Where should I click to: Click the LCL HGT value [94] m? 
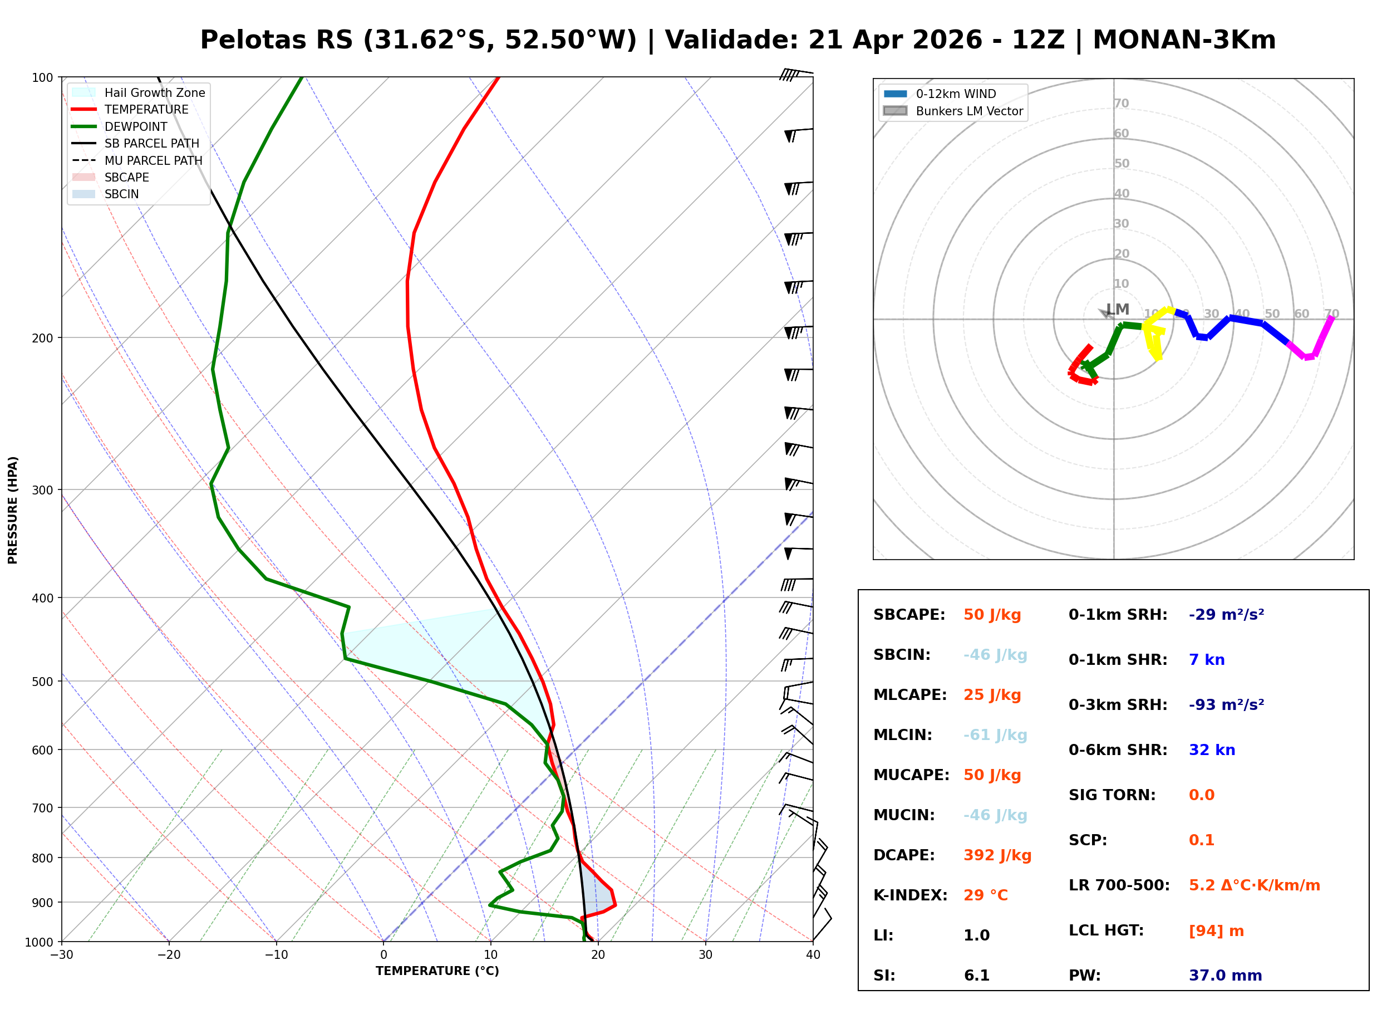tap(1216, 931)
